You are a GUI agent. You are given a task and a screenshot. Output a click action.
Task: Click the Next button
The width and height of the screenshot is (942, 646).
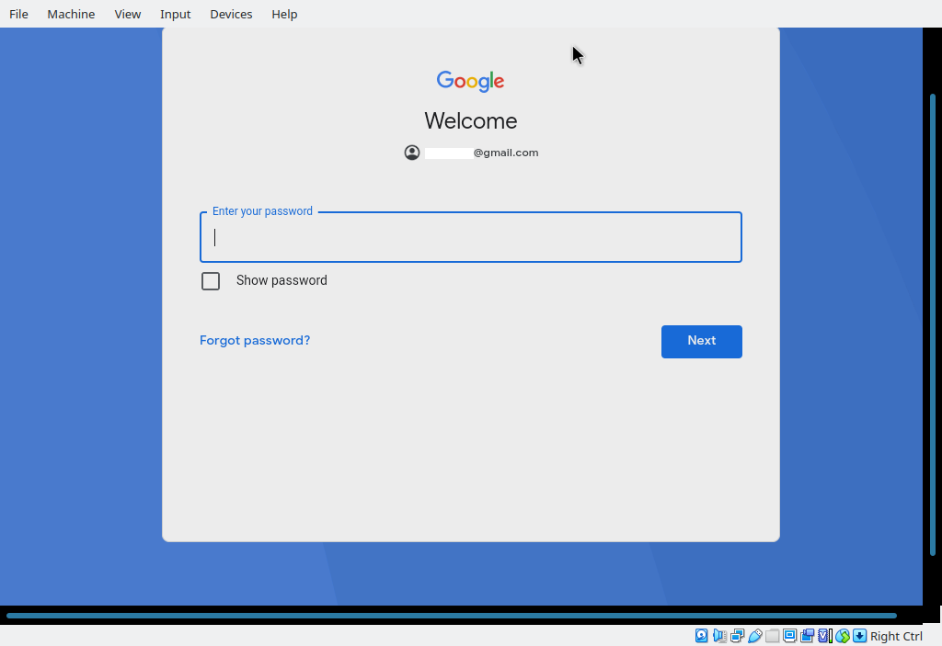point(702,342)
